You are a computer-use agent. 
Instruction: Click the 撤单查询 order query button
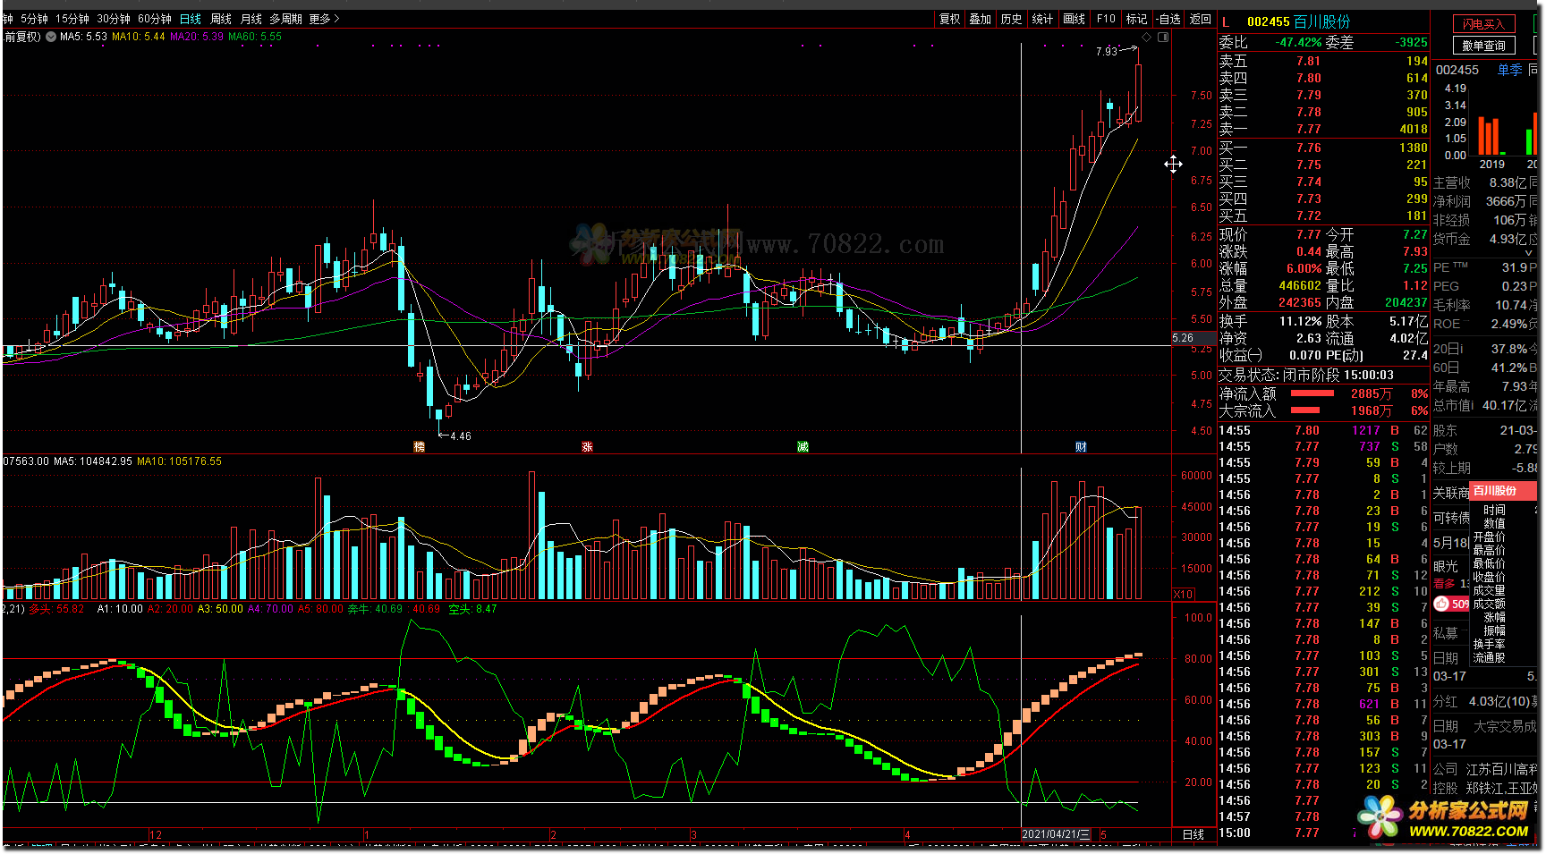tap(1483, 46)
